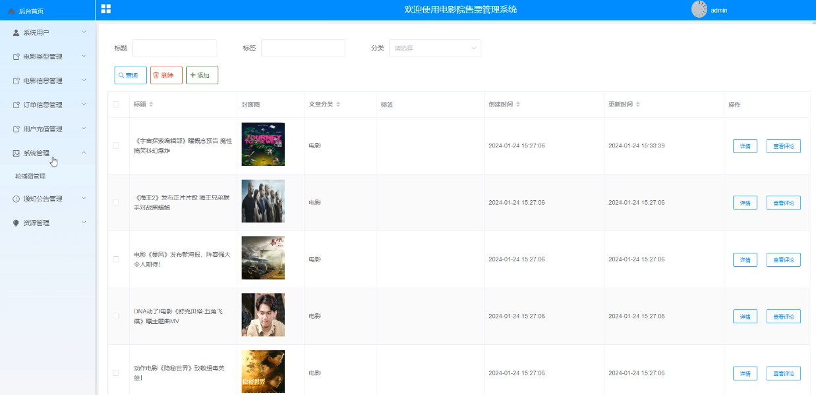Check the row for 《海王2》
This screenshot has height=395, width=816.
point(116,202)
